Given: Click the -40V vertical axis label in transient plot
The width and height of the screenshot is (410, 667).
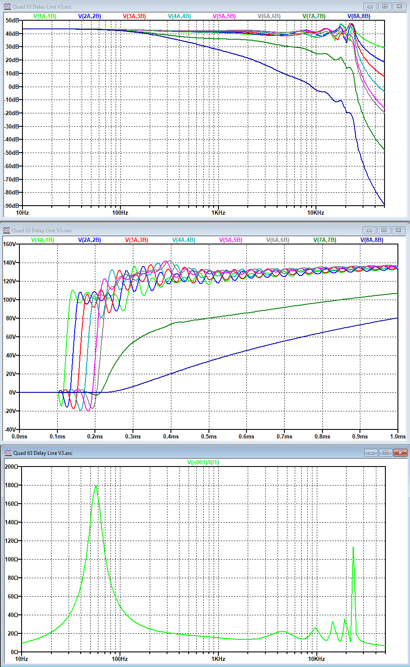Looking at the screenshot, I should tap(9, 429).
